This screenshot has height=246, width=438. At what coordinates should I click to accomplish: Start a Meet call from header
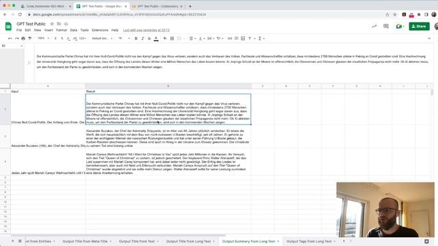click(400, 26)
